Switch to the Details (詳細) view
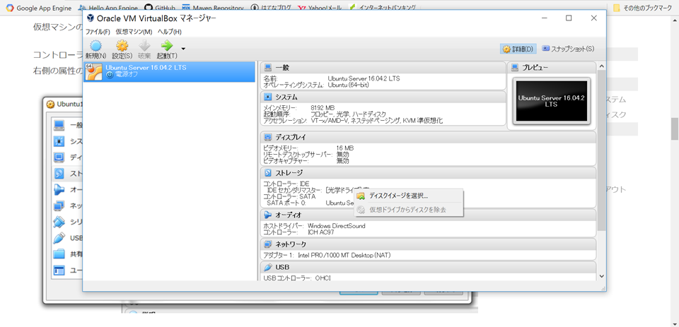This screenshot has height=327, width=679. point(518,49)
